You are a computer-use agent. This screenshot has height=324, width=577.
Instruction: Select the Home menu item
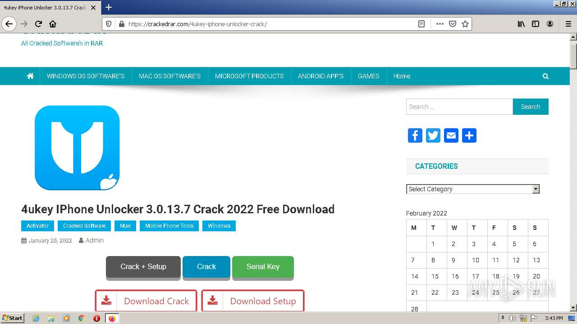tap(402, 76)
